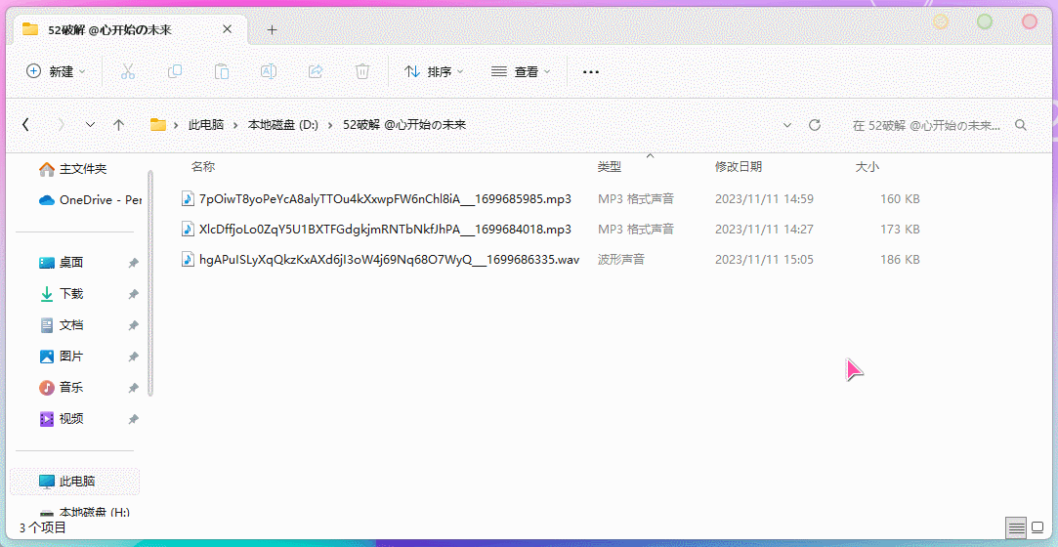Image resolution: width=1058 pixels, height=547 pixels.
Task: Expand the 排序 (Sort) dropdown
Action: (x=434, y=71)
